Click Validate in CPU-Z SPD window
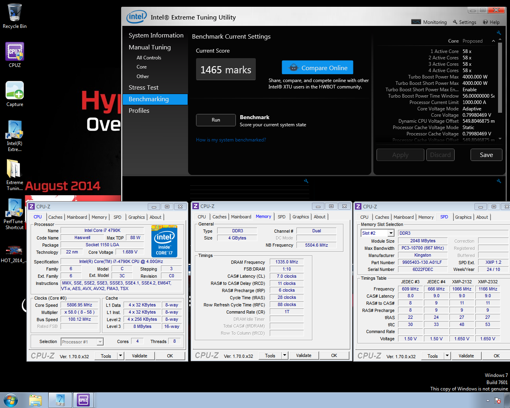The width and height of the screenshot is (510, 408). click(x=467, y=356)
